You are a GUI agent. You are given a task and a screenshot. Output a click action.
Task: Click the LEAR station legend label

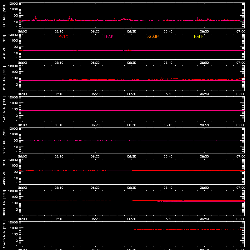[108, 37]
